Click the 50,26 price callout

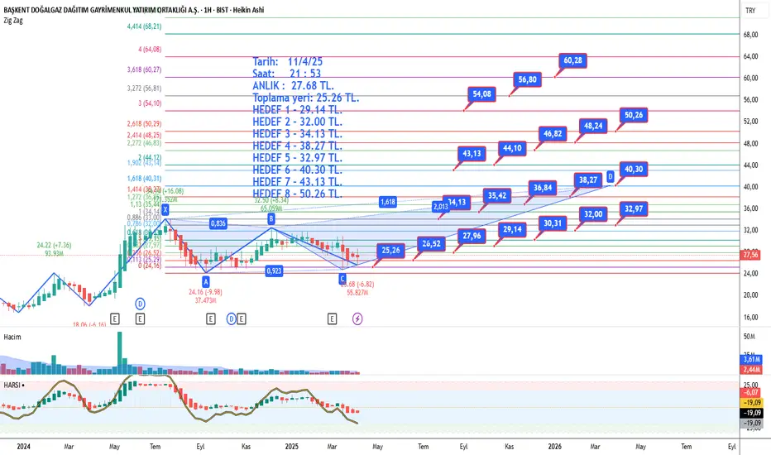coord(634,115)
